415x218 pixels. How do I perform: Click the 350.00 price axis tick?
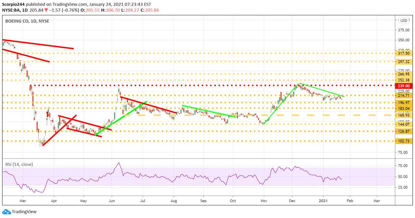coord(403,40)
